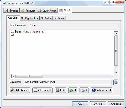Viewport: 126px width, 108px height.
Task: Click the Отмена cancel button
Action: coord(98,104)
